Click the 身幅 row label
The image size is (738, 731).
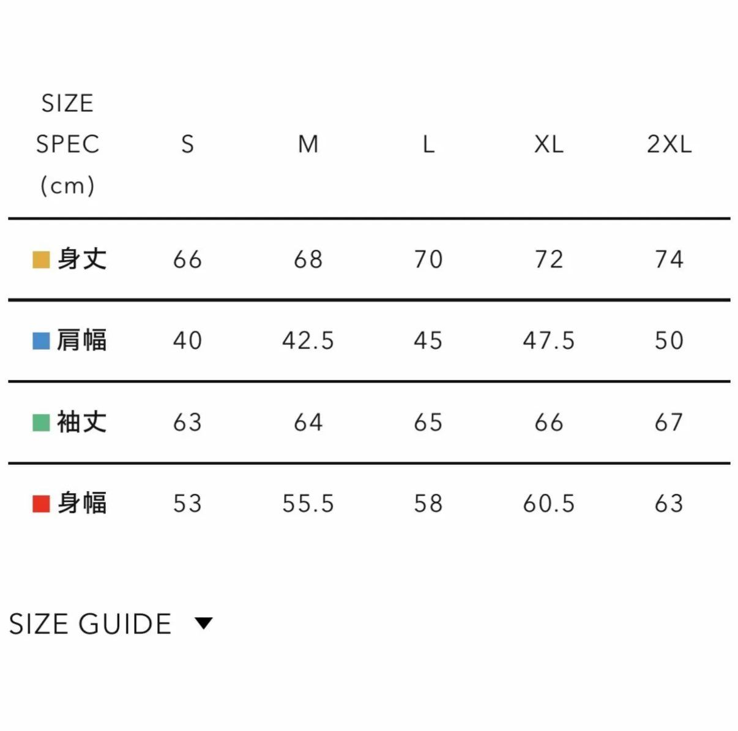(x=82, y=503)
